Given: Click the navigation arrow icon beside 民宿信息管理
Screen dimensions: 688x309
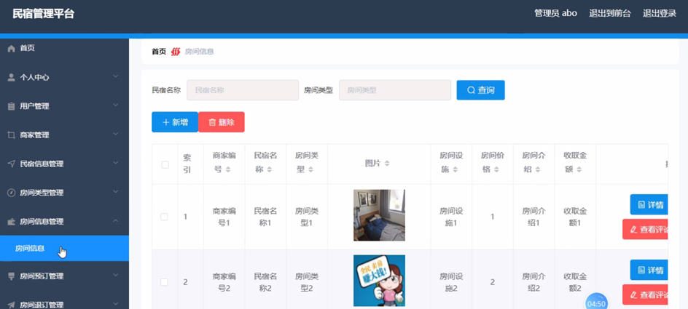Looking at the screenshot, I should pyautogui.click(x=12, y=164).
